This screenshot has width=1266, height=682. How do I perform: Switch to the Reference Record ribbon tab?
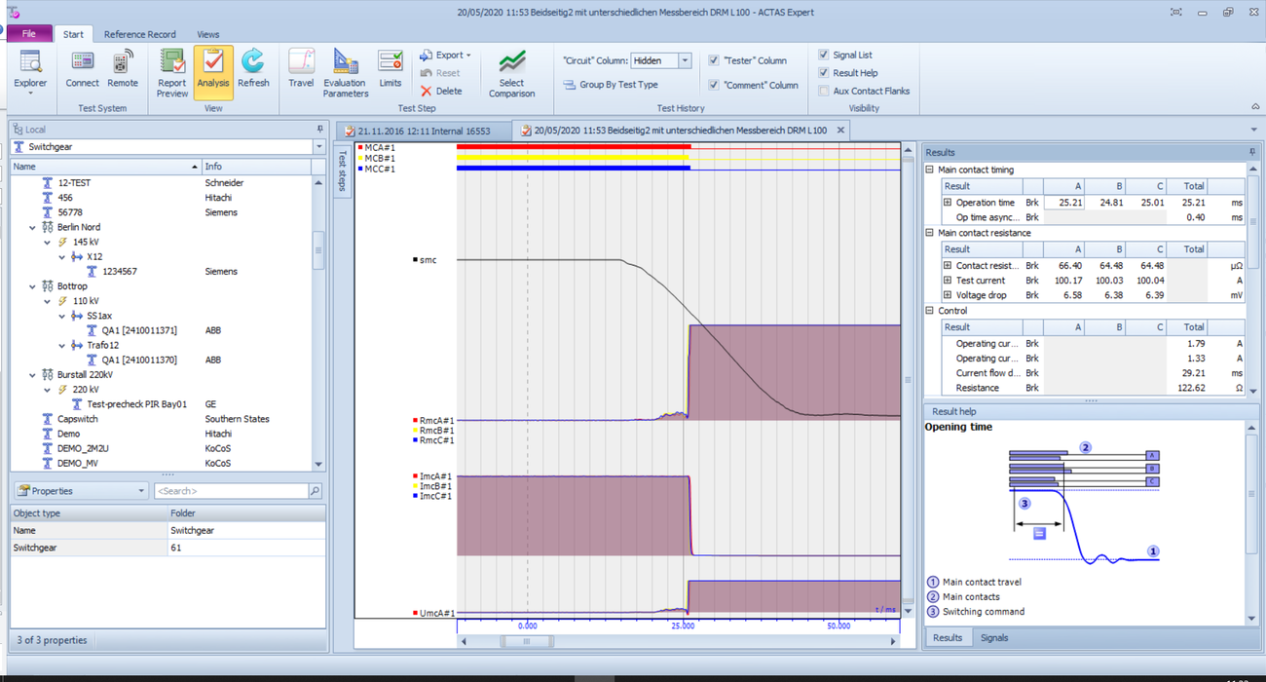click(x=140, y=34)
